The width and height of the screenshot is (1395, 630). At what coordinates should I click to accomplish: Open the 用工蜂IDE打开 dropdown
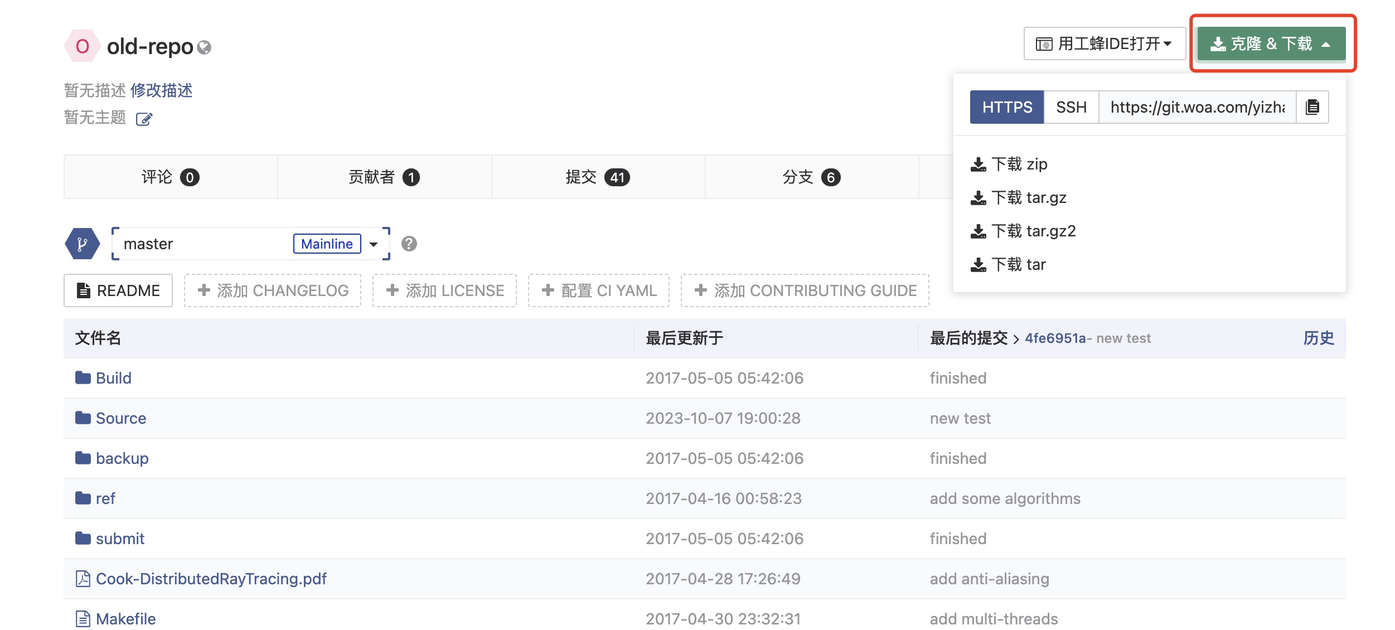[1105, 43]
